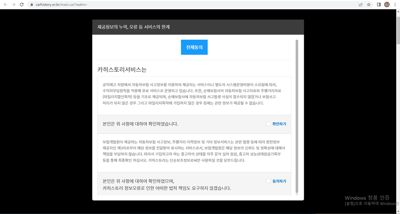Viewport: 400px width, 214px height.
Task: Click text 본인은 위 사항에 대하여 확인하였습니다.
Action: pyautogui.click(x=140, y=124)
